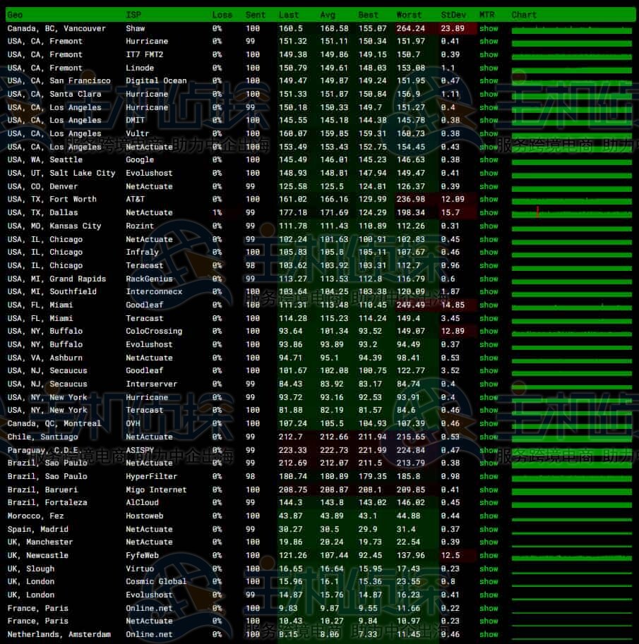Select the 'Migo Internet' ISP cell
Image resolution: width=639 pixels, height=644 pixels.
pos(156,490)
